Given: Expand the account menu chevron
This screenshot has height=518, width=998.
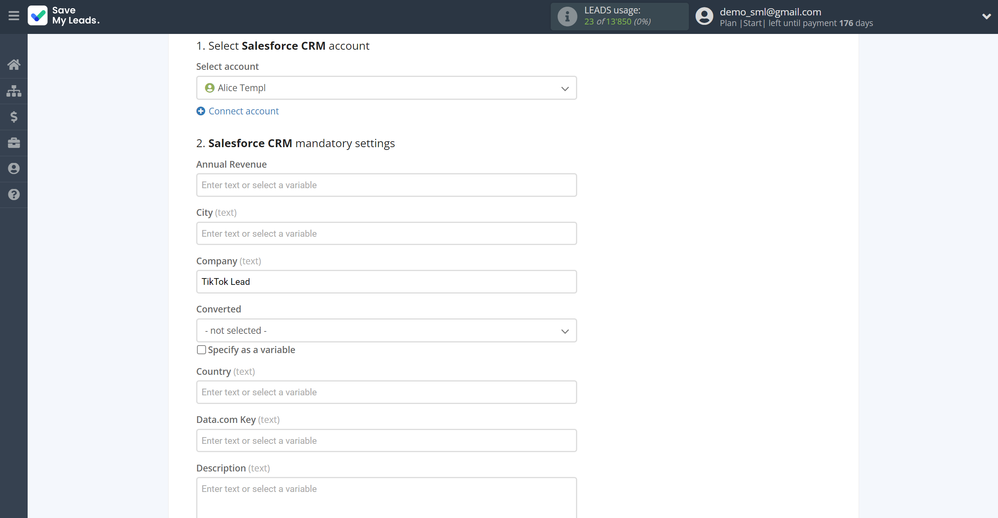Looking at the screenshot, I should coord(986,17).
